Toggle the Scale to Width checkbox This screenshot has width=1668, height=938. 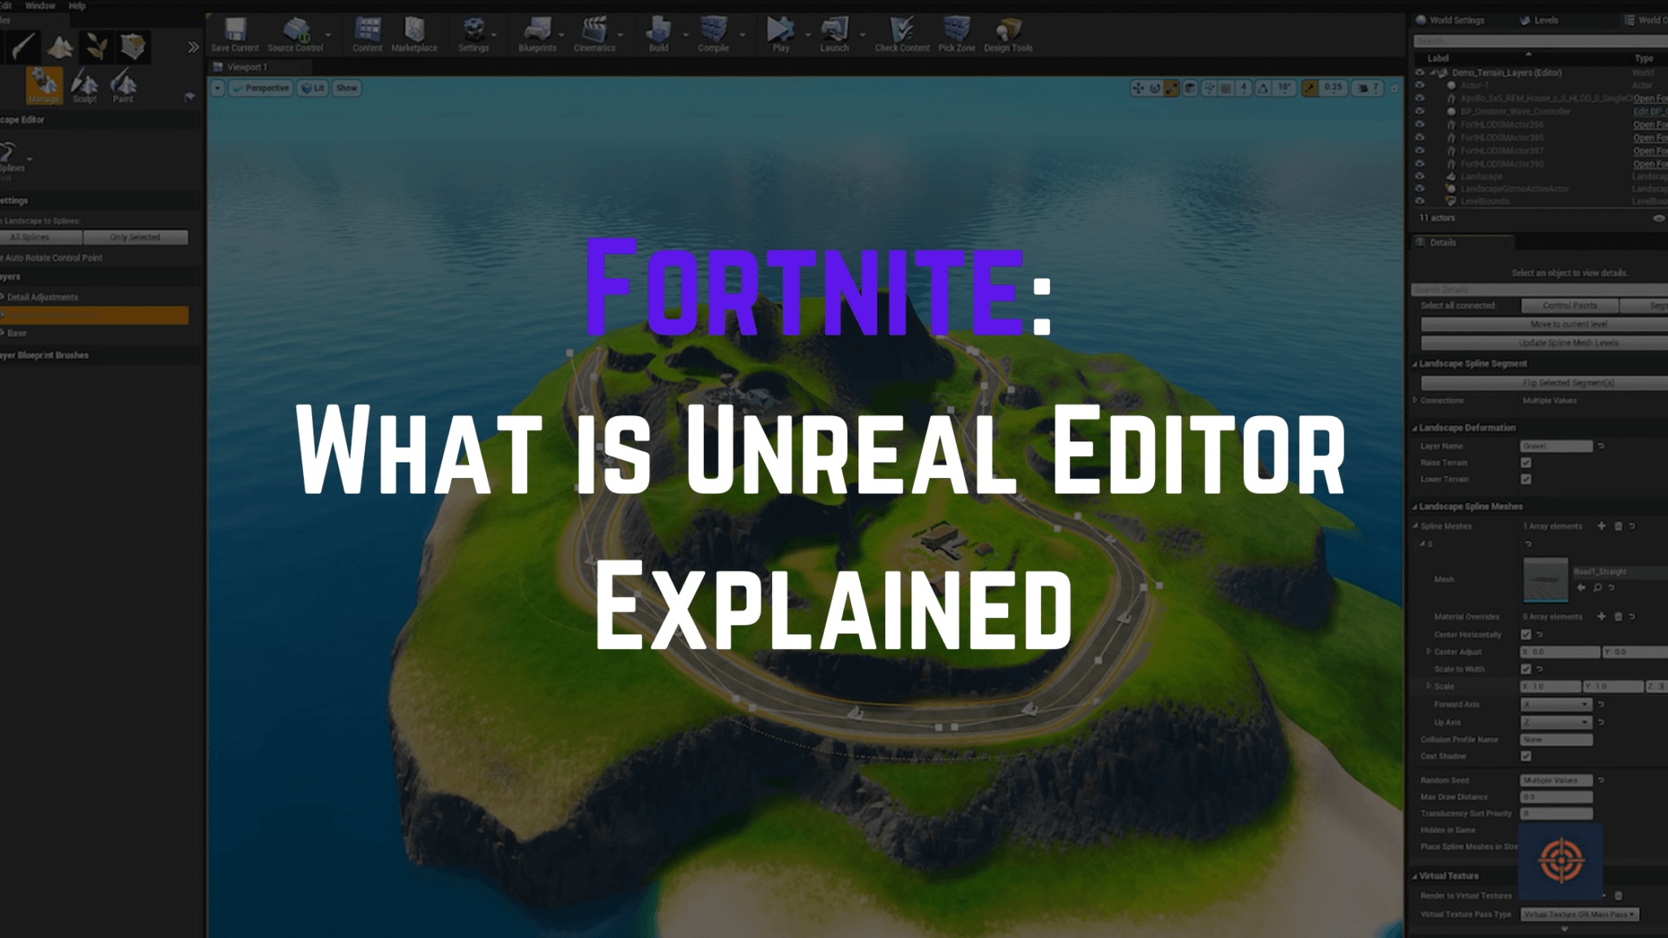pos(1526,669)
